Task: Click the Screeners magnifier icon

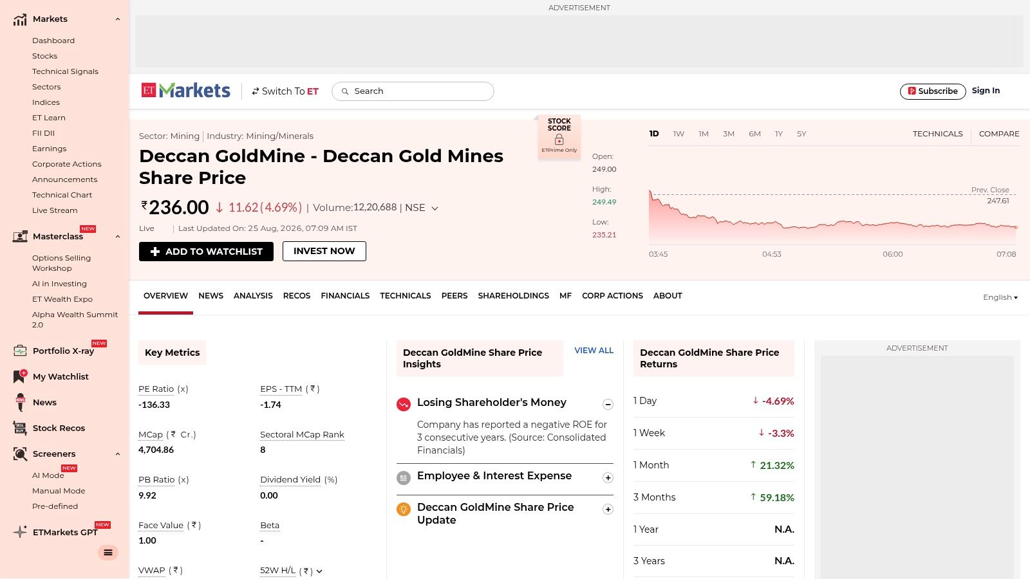Action: [x=20, y=454]
